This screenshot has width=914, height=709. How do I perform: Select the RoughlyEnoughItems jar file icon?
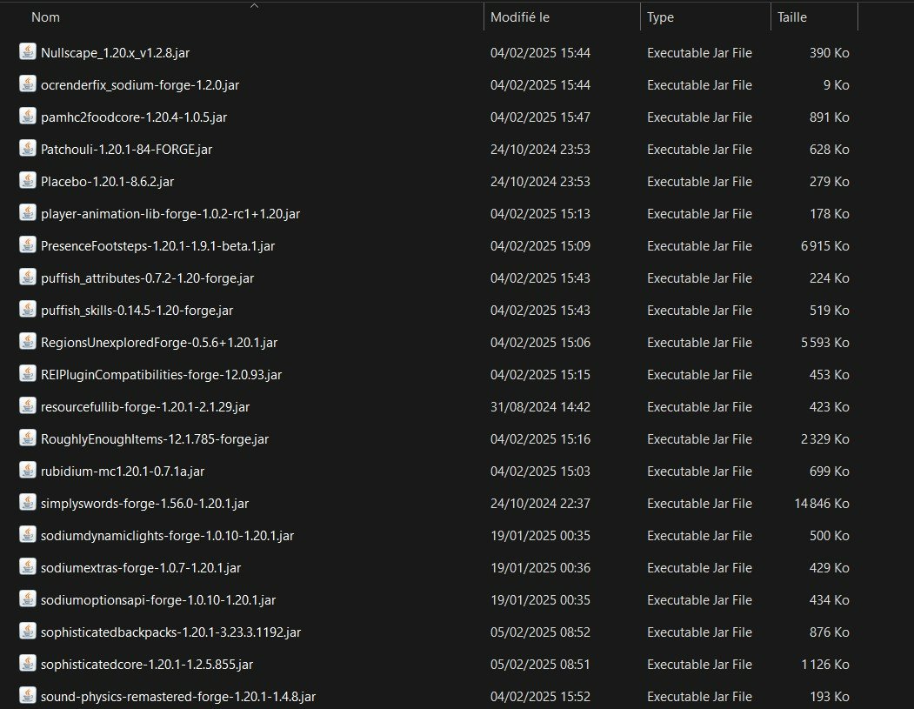pyautogui.click(x=28, y=438)
